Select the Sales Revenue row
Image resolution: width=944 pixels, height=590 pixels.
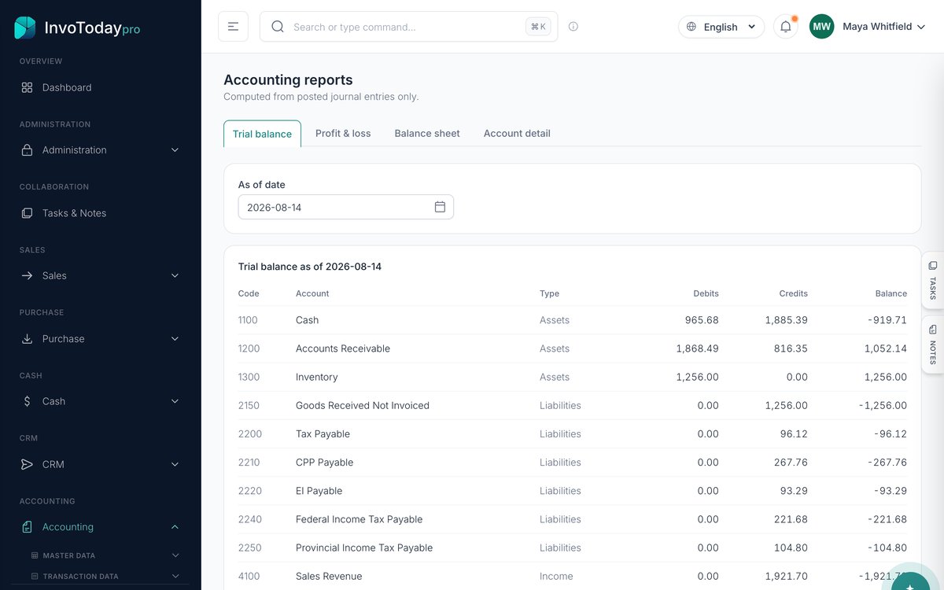573,576
